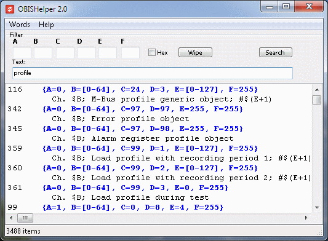Click the OBISHelper app icon in title bar
328x241 pixels.
(10, 9)
